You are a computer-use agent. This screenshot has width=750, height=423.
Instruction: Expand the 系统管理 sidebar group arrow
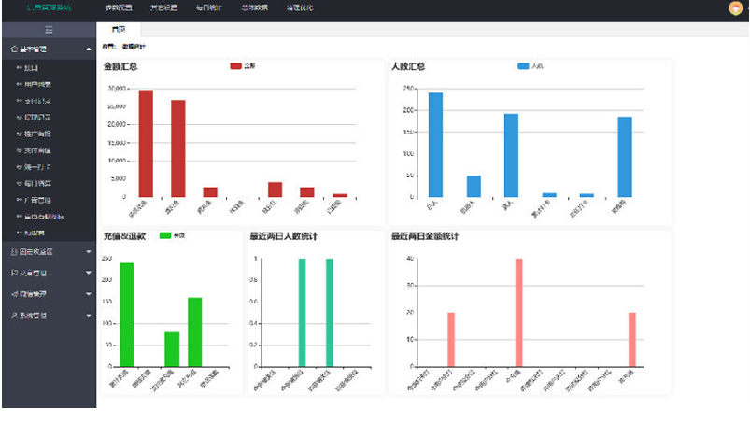(89, 316)
